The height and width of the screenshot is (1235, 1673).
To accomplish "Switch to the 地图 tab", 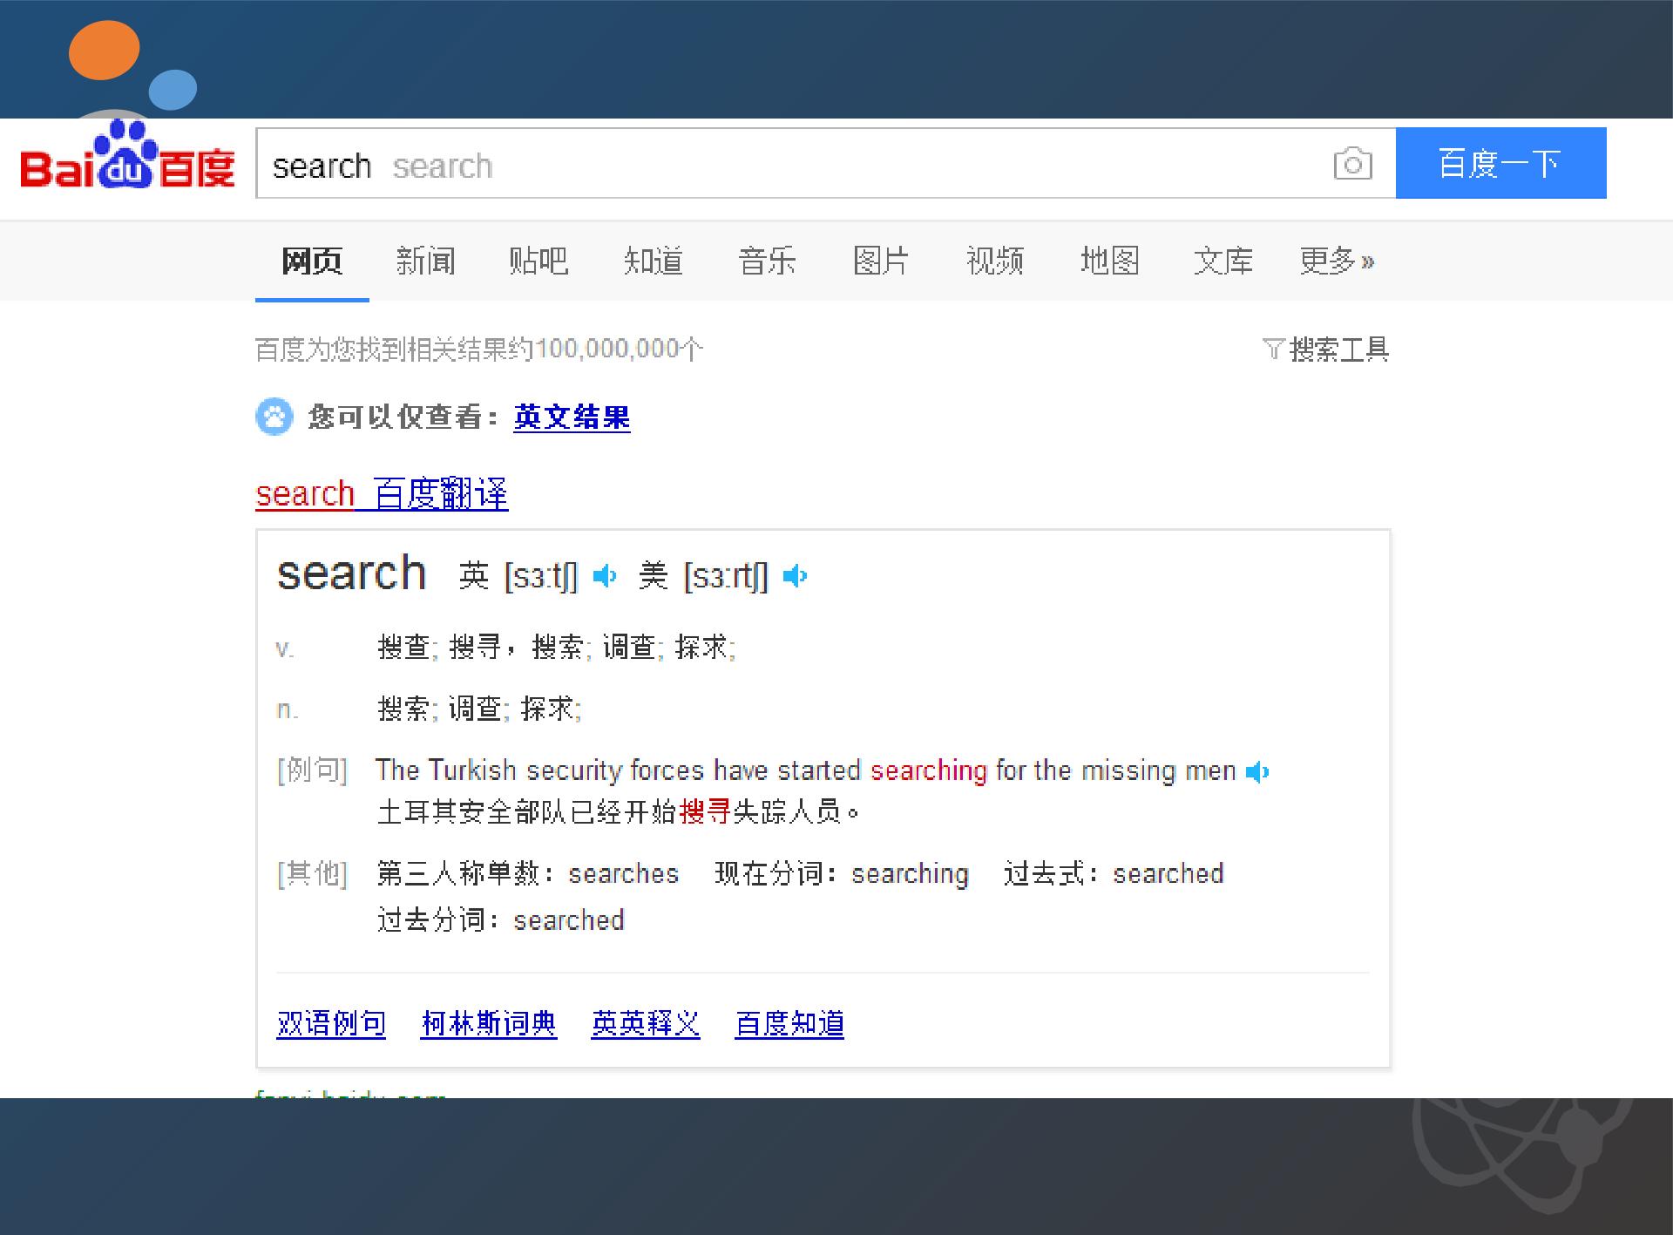I will pos(1109,261).
